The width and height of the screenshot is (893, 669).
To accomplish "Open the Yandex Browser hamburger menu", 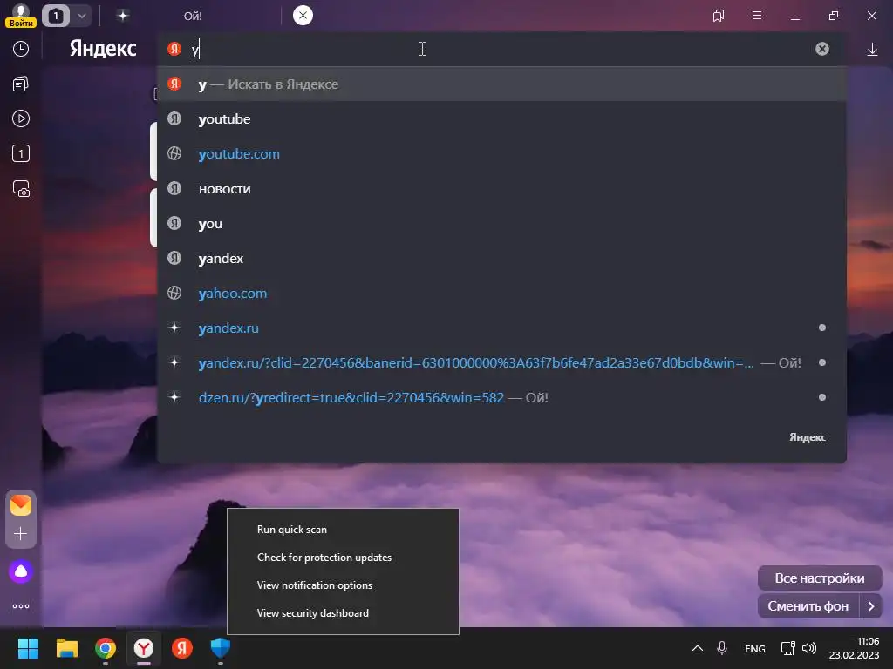I will pyautogui.click(x=757, y=16).
